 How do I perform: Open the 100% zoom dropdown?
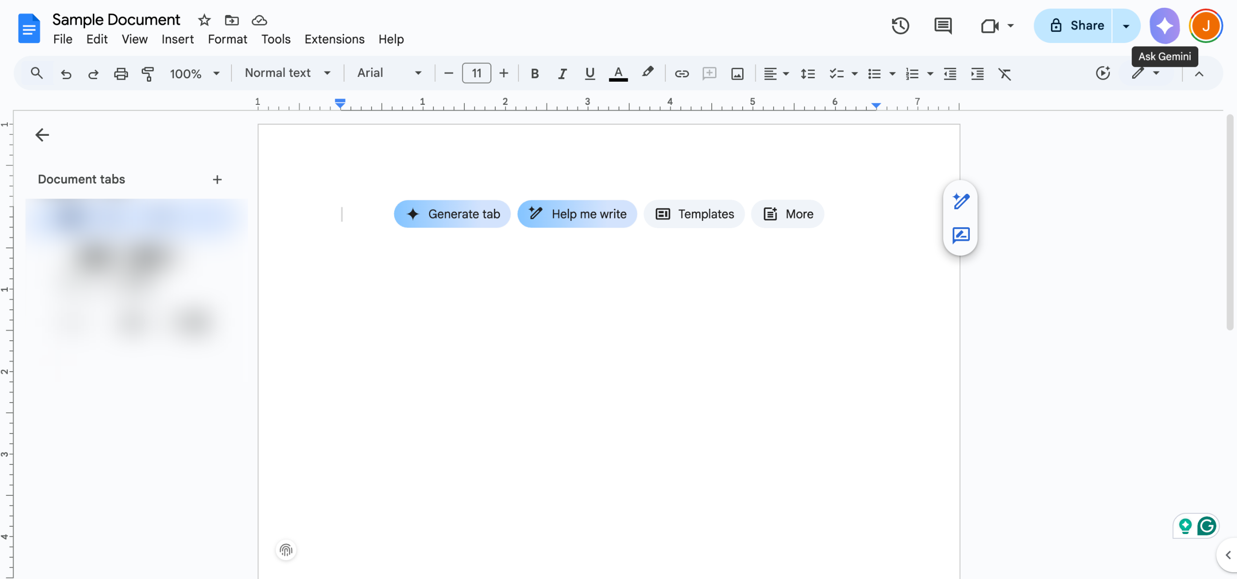(x=194, y=73)
